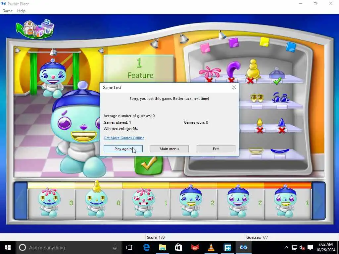Click the Cortana search box
Viewport: 339px width, 254px height.
coord(68,247)
